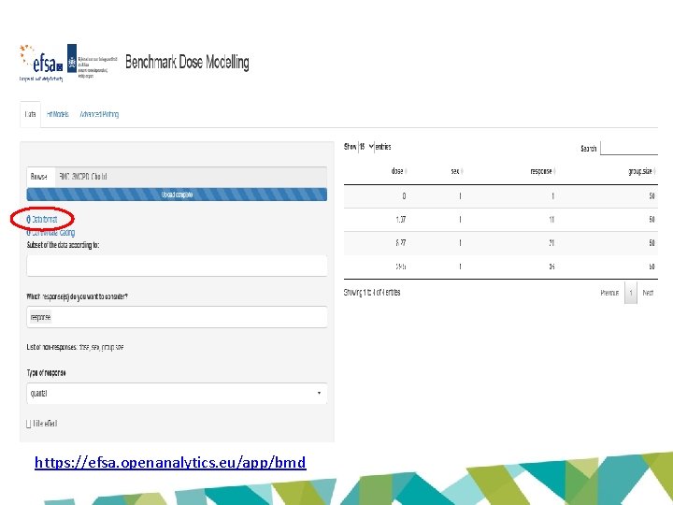The height and width of the screenshot is (505, 673).
Task: Sort table by response column
Action: tap(541, 171)
